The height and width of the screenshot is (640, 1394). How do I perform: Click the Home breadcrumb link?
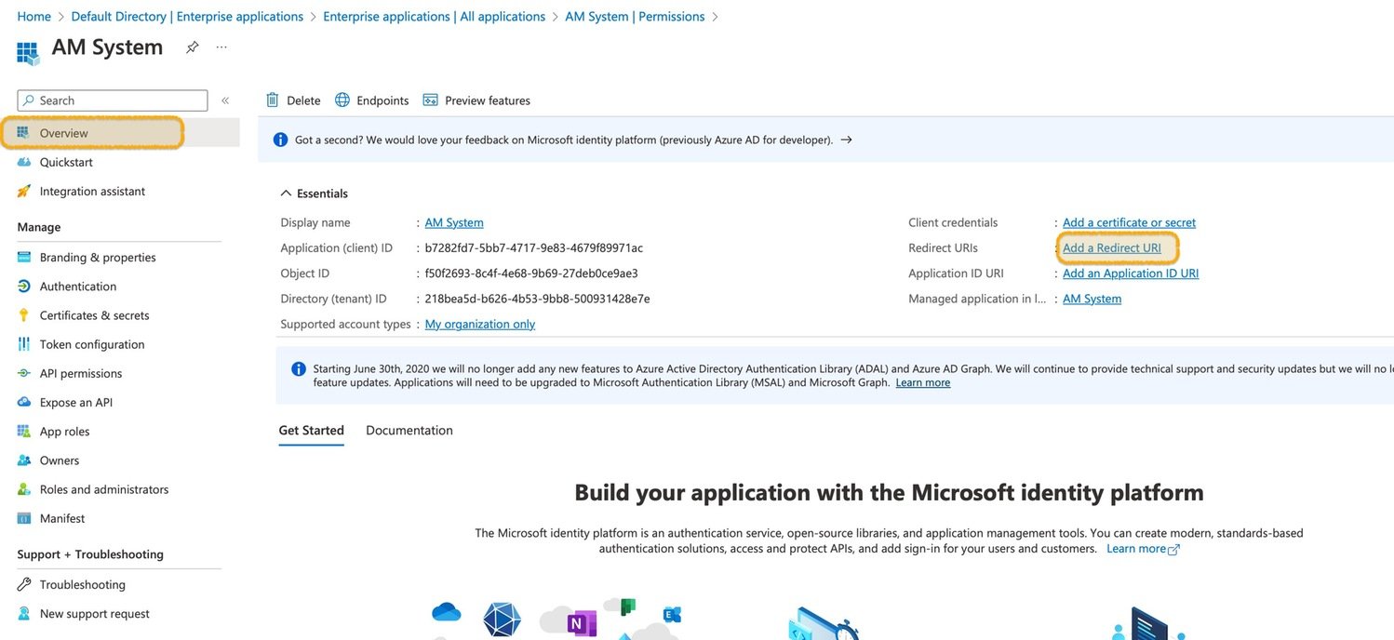coord(34,17)
